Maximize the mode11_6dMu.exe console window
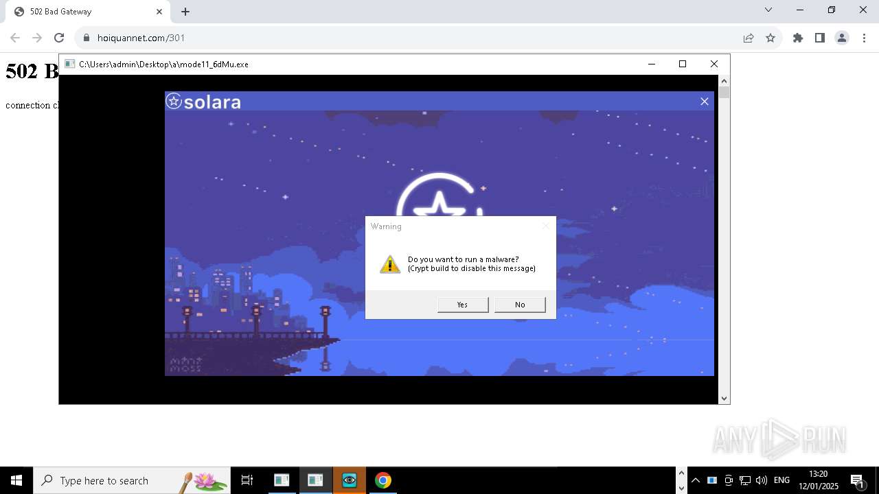The image size is (879, 494). [683, 64]
